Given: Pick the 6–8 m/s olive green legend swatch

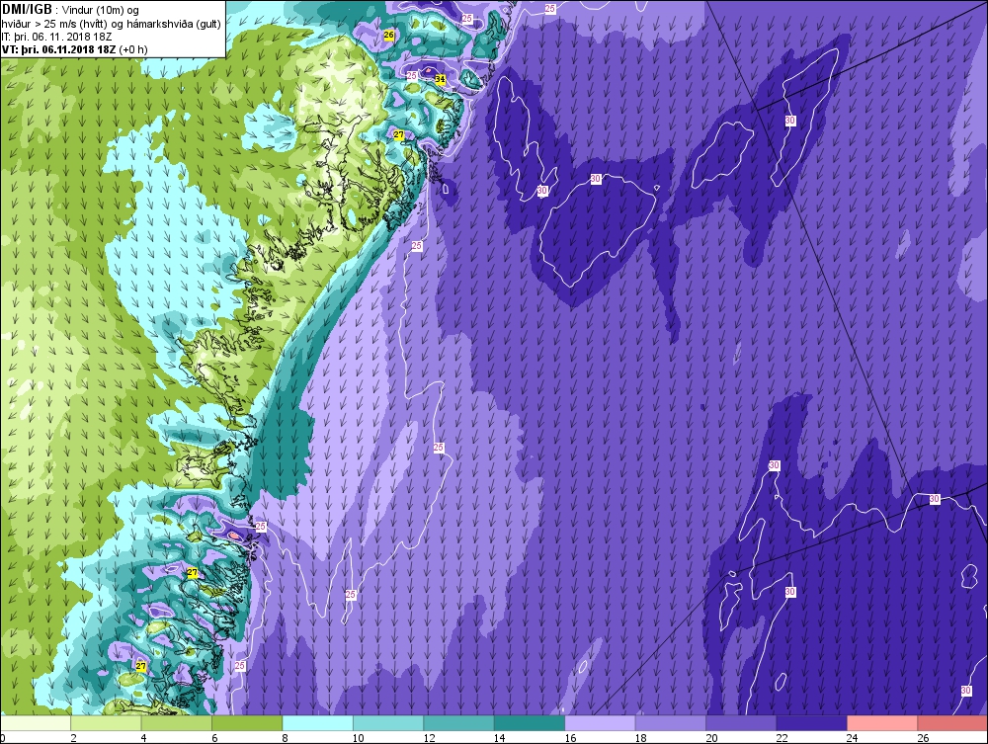Looking at the screenshot, I should [247, 723].
